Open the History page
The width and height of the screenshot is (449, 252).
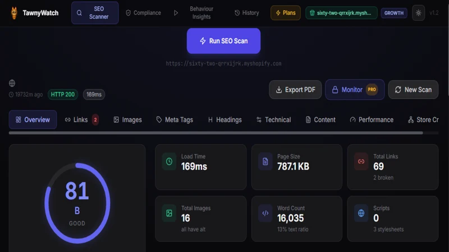247,13
